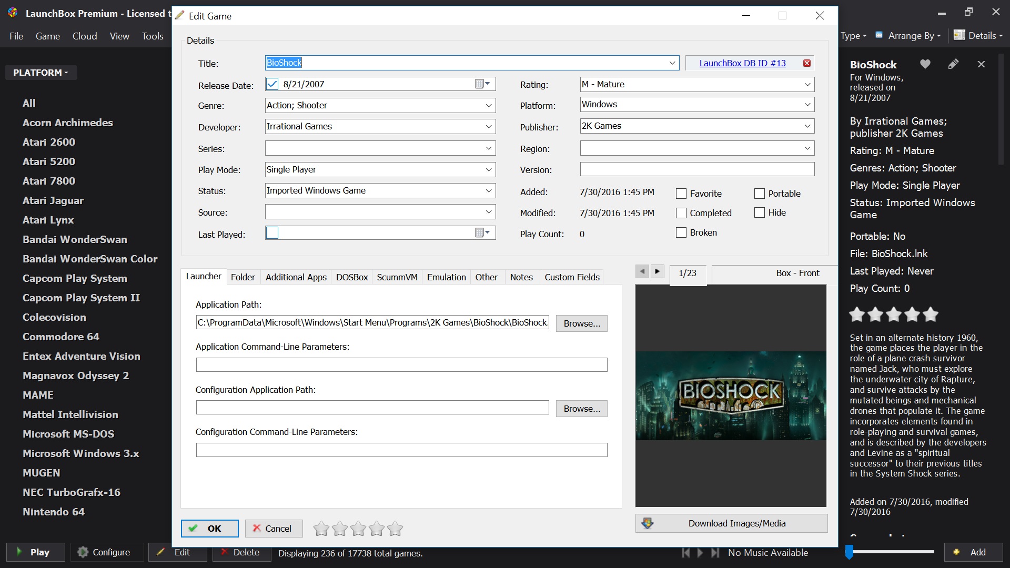The image size is (1010, 568).
Task: Set rating to third star in Edit Game
Action: click(358, 529)
